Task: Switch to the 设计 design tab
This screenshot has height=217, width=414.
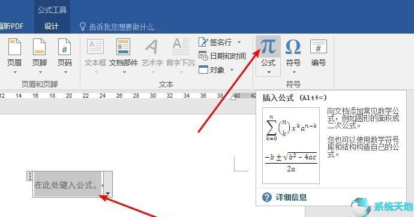Action: [x=51, y=26]
